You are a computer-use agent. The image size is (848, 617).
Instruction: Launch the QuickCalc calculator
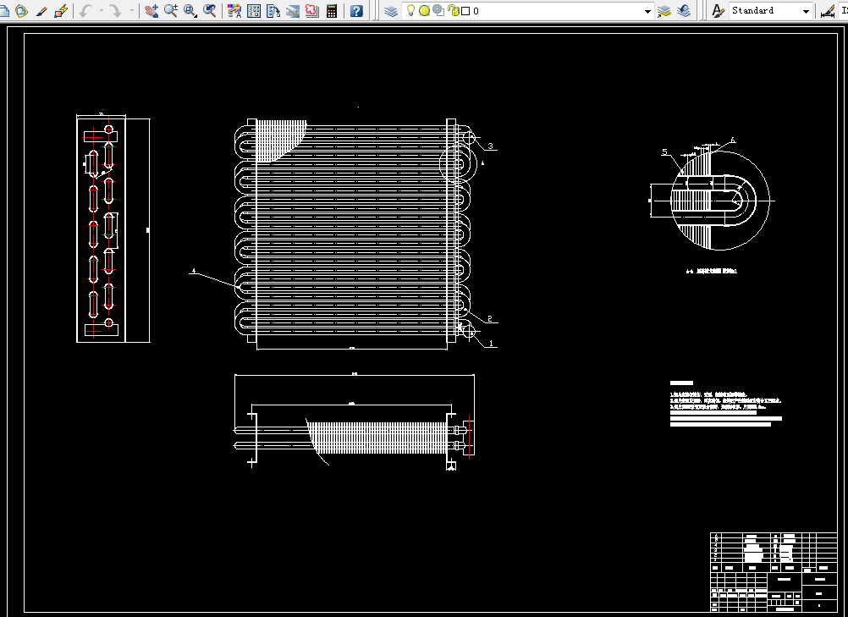[332, 10]
